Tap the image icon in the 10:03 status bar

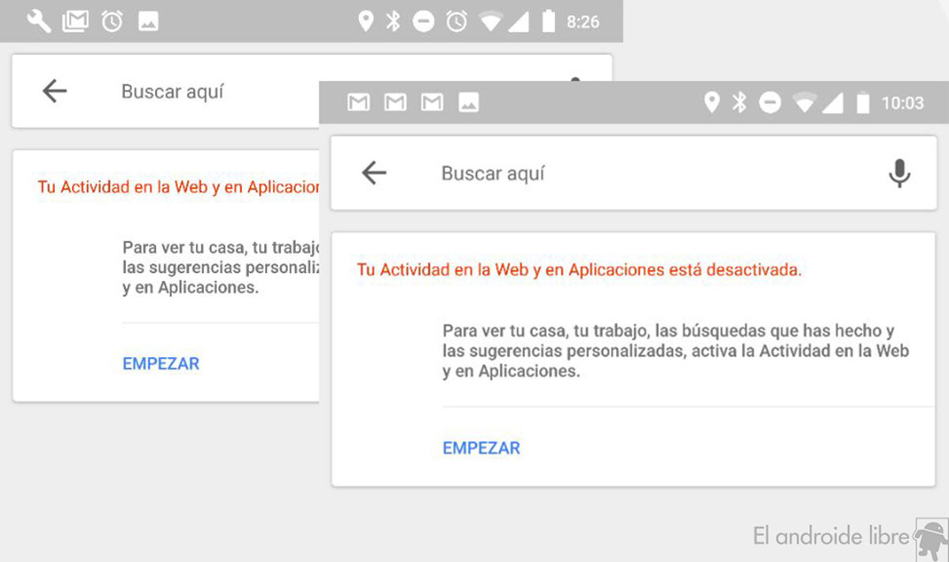tap(469, 103)
